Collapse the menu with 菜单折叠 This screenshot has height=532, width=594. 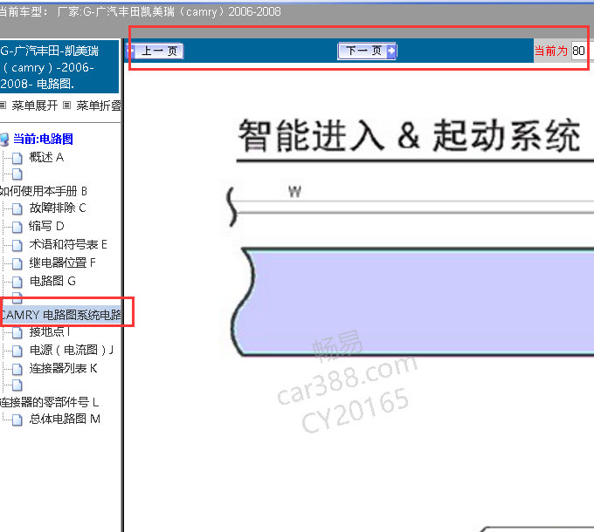pyautogui.click(x=99, y=106)
